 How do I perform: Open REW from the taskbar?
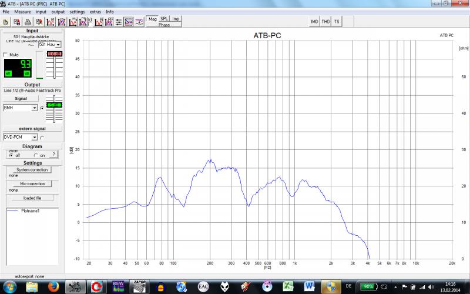point(117,286)
